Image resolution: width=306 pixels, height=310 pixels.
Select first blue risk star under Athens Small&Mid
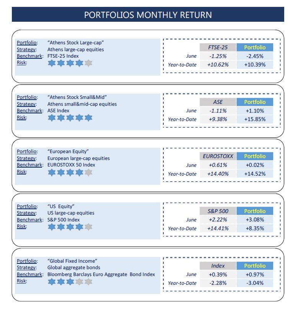pyautogui.click(x=52, y=118)
